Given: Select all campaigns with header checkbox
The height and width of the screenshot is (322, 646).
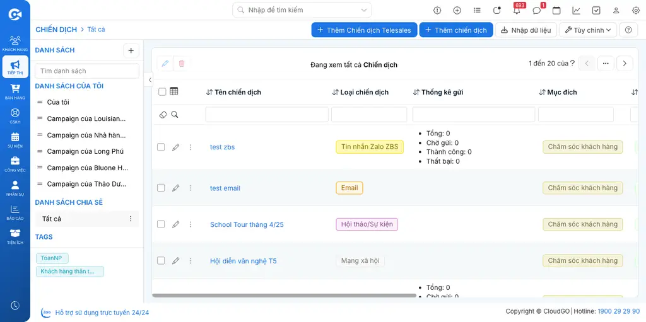Looking at the screenshot, I should tap(162, 92).
